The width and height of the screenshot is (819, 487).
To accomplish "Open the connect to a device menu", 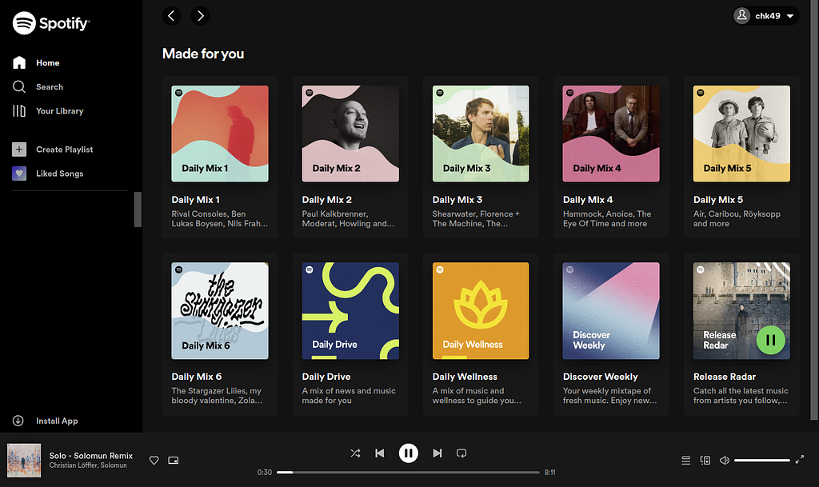I will 705,461.
